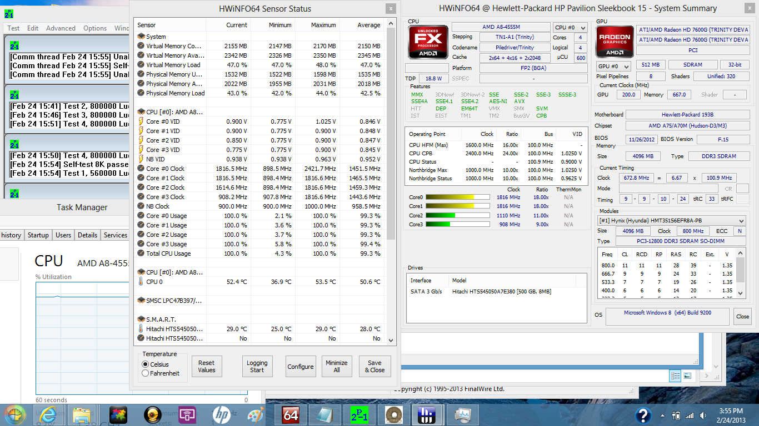The image size is (759, 426).
Task: Open File Explorer from the taskbar
Action: click(82, 415)
